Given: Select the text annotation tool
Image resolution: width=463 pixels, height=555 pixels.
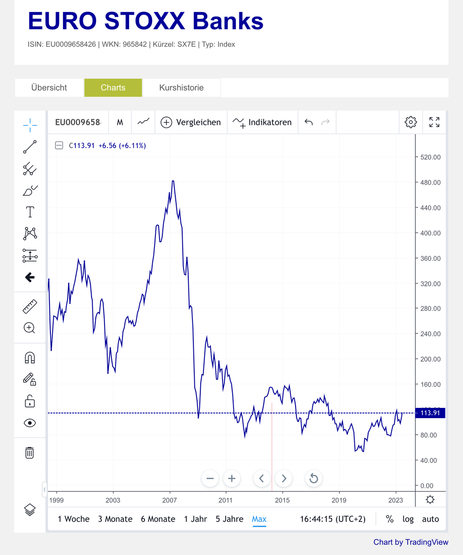Looking at the screenshot, I should click(x=30, y=212).
